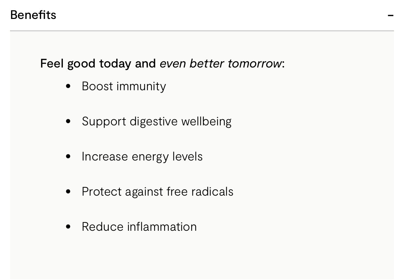This screenshot has height=280, width=404.
Task: Click the word radicals in the list
Action: (x=212, y=191)
